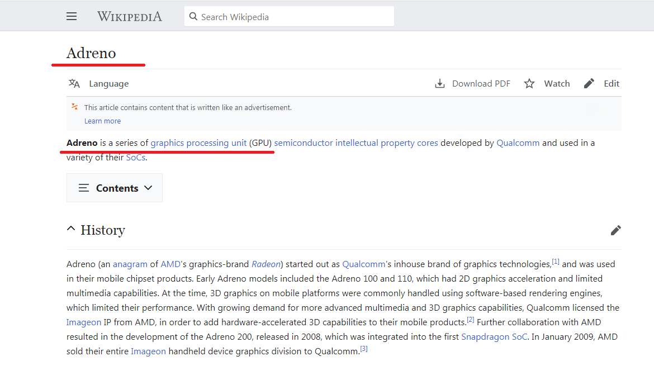Edit the History section via pencil icon
The width and height of the screenshot is (654, 366).
tap(615, 230)
